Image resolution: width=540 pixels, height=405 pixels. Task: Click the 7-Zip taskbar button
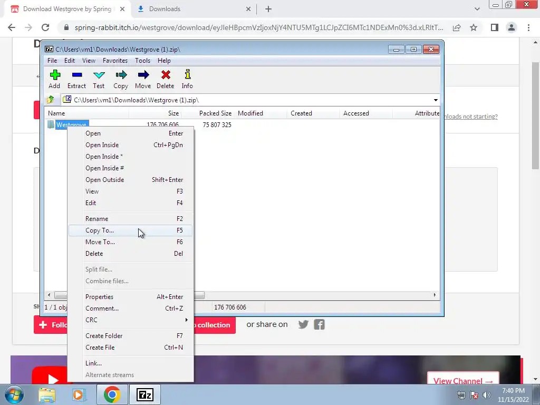144,395
